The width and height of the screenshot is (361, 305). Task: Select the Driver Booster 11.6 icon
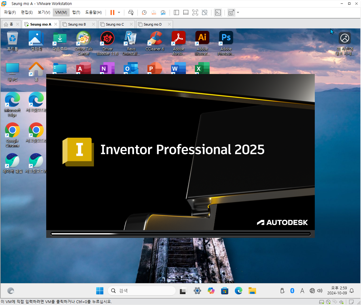tap(107, 43)
